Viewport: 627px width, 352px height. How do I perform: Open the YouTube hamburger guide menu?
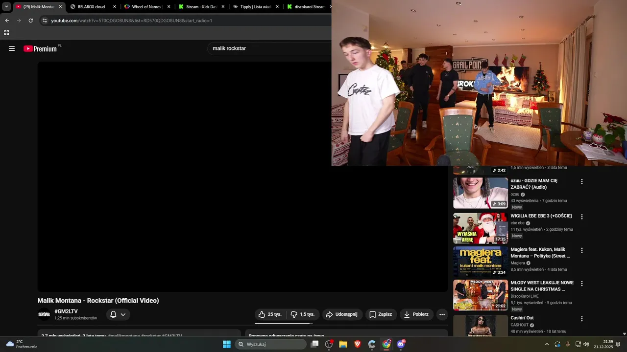click(12, 48)
